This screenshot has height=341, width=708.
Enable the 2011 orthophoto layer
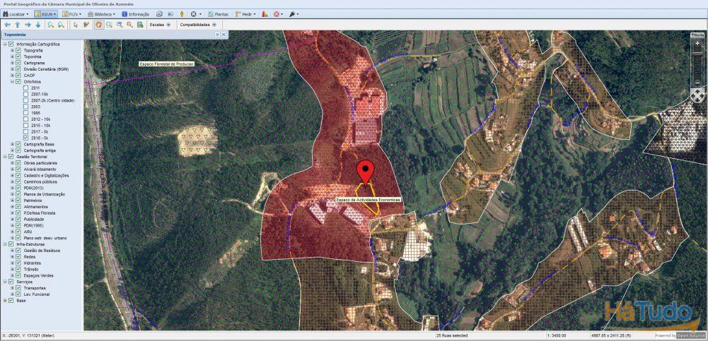coord(26,88)
